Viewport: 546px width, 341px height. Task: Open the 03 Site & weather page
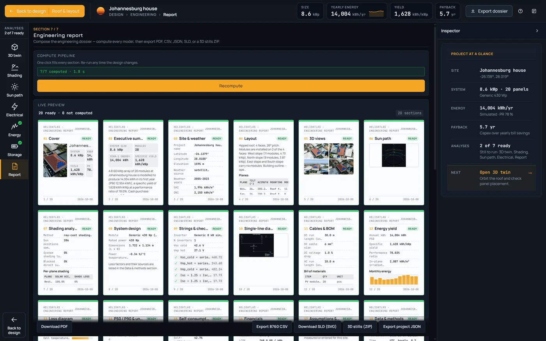(198, 163)
